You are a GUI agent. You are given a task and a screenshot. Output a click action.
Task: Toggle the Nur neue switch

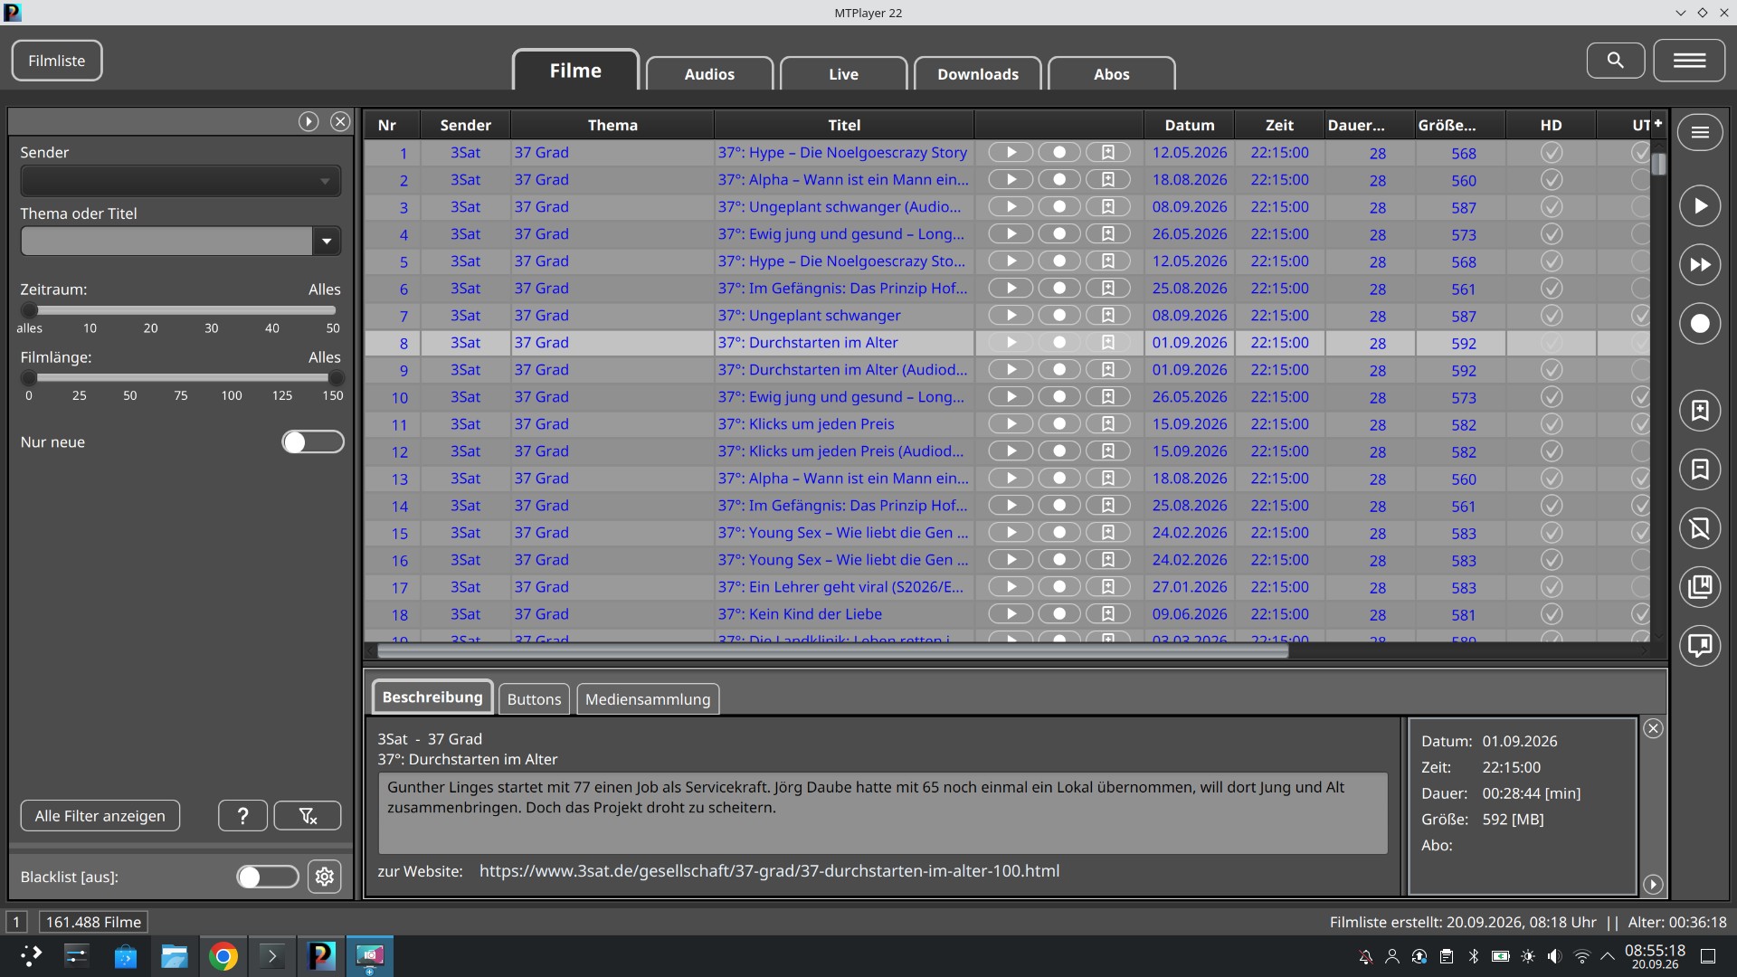point(313,442)
